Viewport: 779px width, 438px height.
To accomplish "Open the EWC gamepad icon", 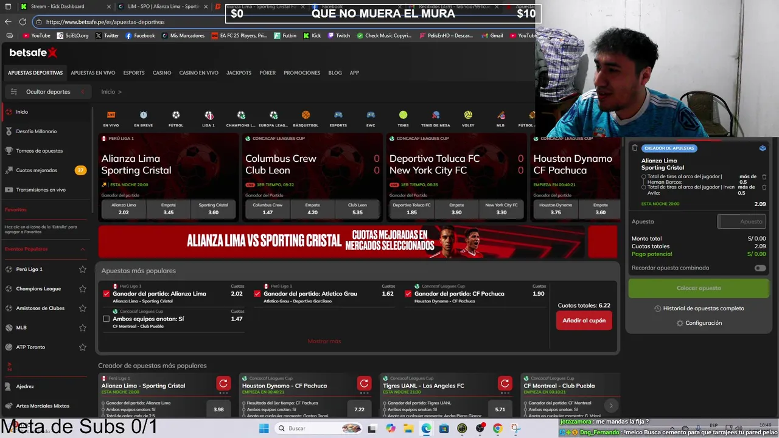I will (371, 115).
